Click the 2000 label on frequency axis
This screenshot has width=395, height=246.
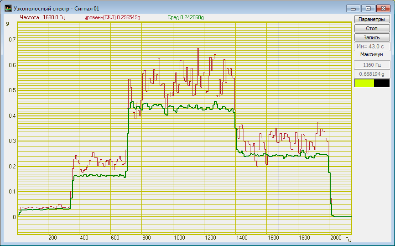pyautogui.click(x=336, y=238)
